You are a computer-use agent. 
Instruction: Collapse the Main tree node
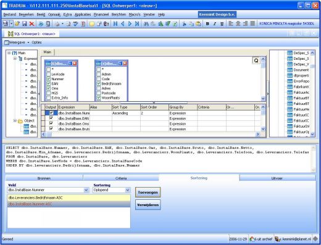pos(9,53)
